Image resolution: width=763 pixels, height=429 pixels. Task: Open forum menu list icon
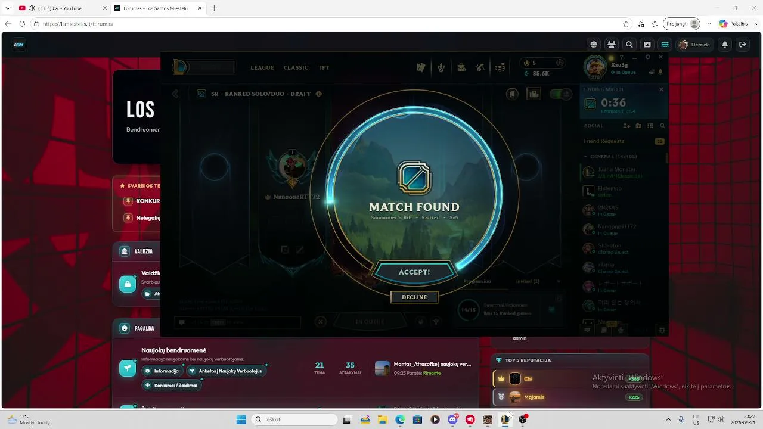665,45
